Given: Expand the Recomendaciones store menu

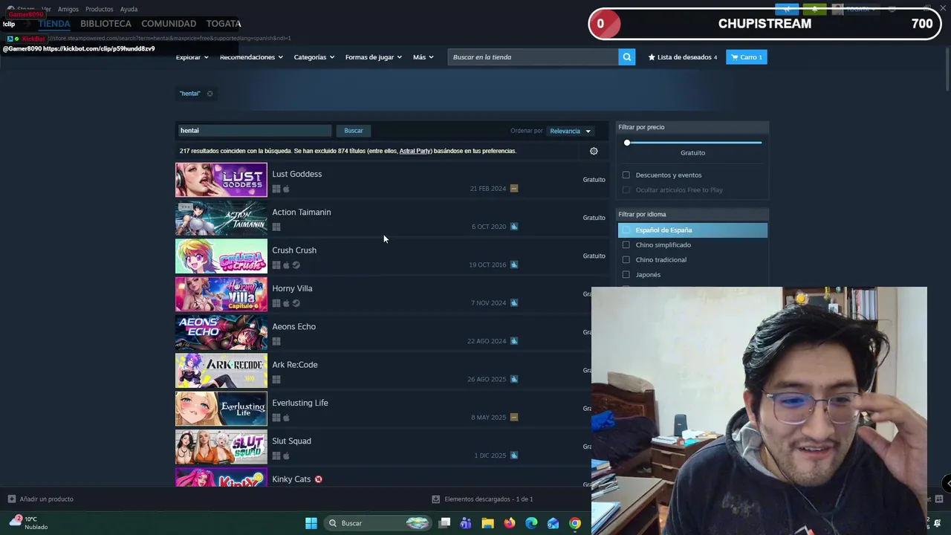Looking at the screenshot, I should [251, 57].
